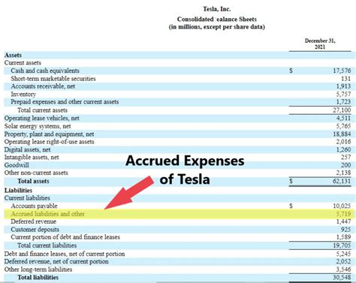Select the Liabilities section heading
This screenshot has width=356, height=283.
tap(18, 191)
